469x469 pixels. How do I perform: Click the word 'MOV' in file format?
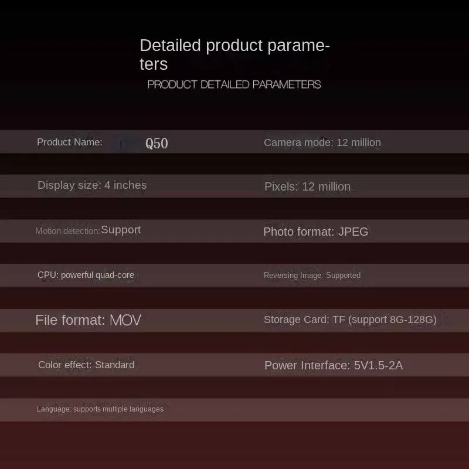tap(125, 320)
